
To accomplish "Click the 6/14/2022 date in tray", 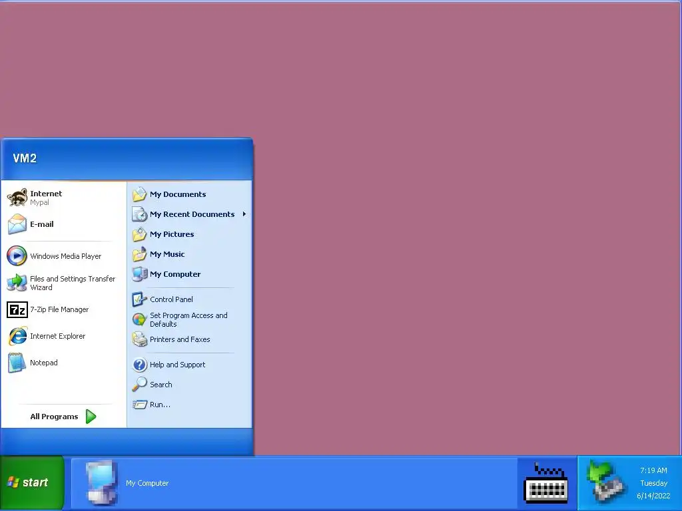I will pos(653,496).
